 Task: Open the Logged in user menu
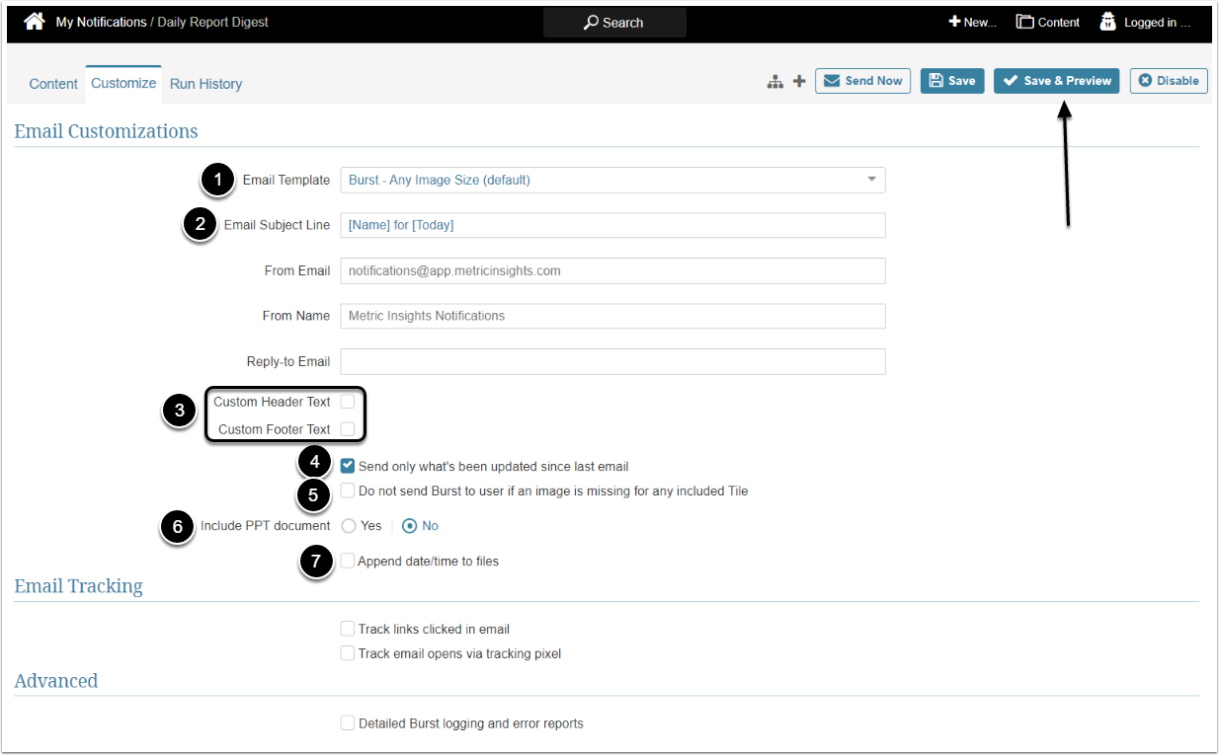[x=1146, y=23]
